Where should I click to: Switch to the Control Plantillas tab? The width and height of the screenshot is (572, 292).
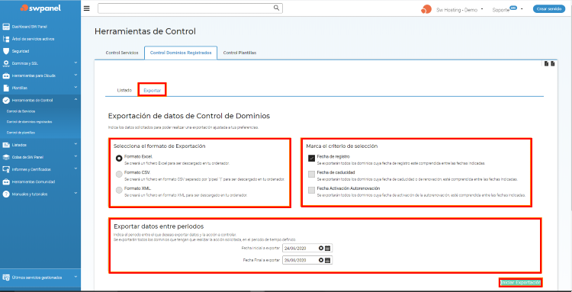coord(239,53)
